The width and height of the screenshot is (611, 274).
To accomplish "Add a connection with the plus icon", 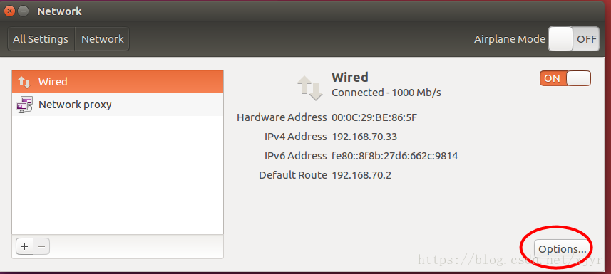I will (x=24, y=246).
